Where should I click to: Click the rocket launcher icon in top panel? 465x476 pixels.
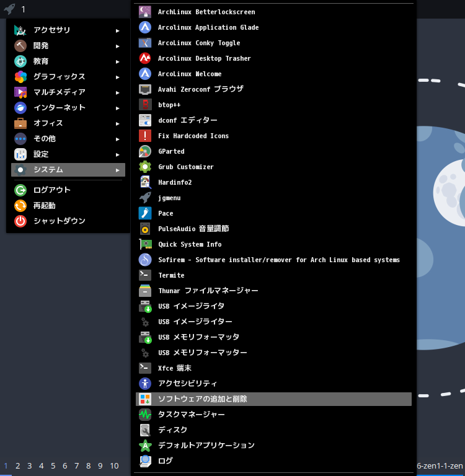9,9
